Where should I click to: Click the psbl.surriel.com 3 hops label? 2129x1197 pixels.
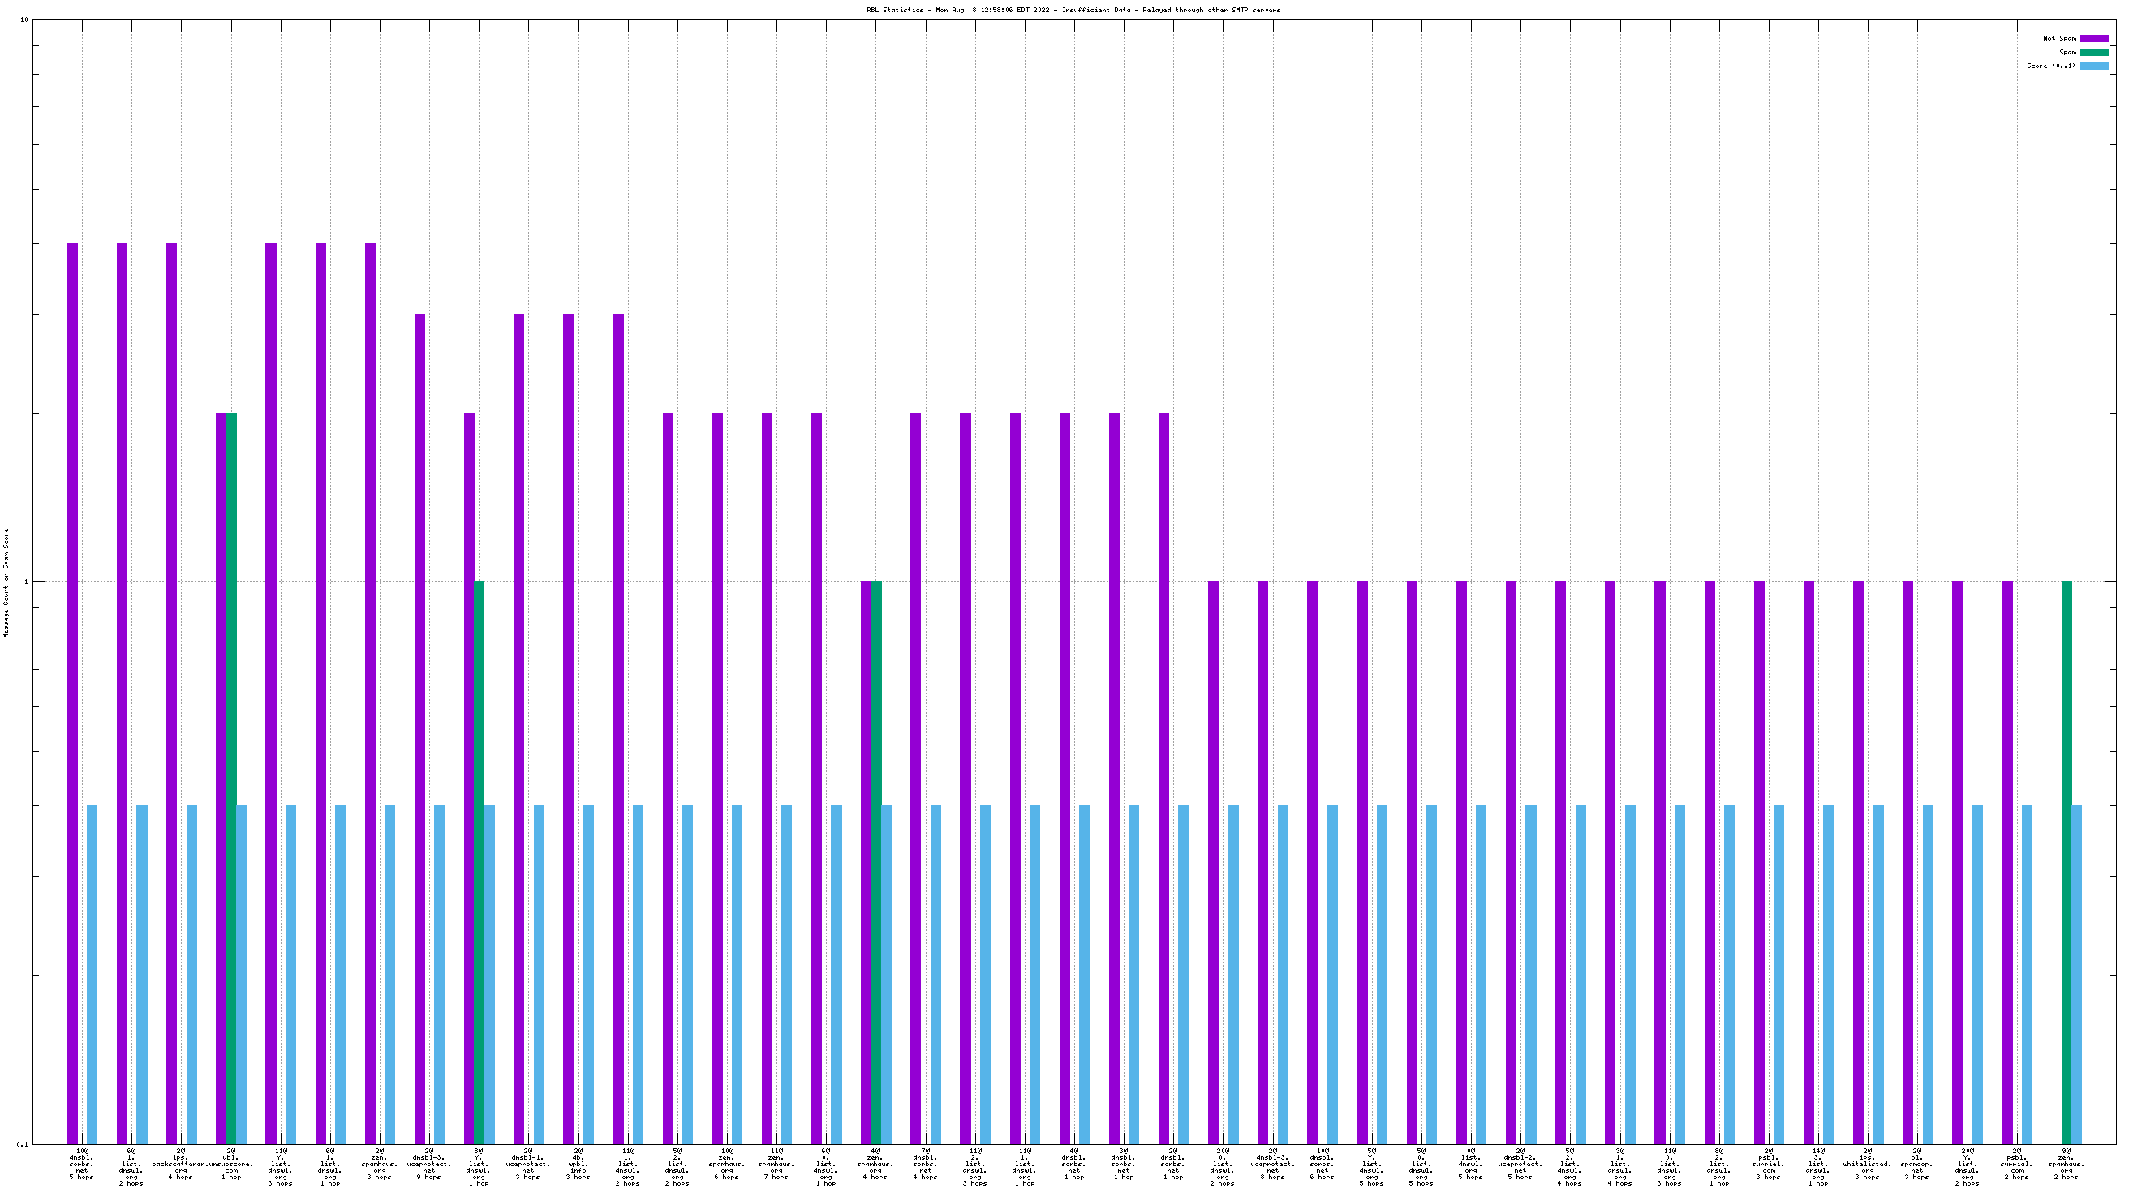click(x=1768, y=1163)
